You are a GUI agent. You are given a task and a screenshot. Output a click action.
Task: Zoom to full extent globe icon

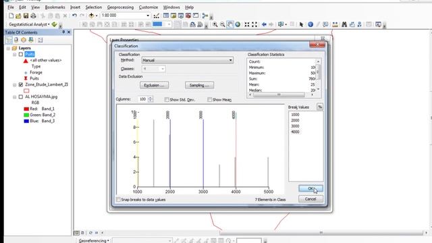238,24
